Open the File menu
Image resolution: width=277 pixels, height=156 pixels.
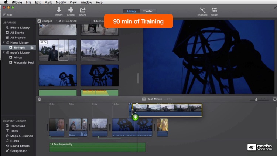(x=28, y=2)
